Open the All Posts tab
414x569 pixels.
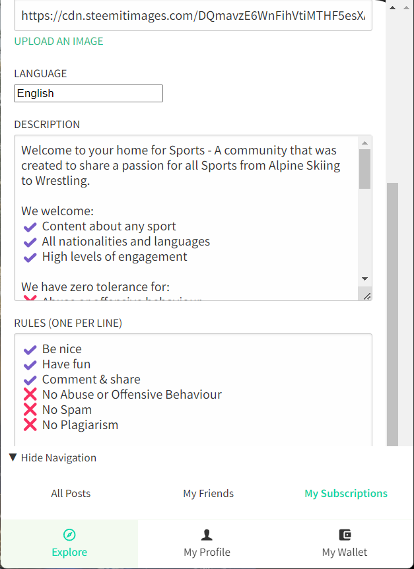pos(71,493)
